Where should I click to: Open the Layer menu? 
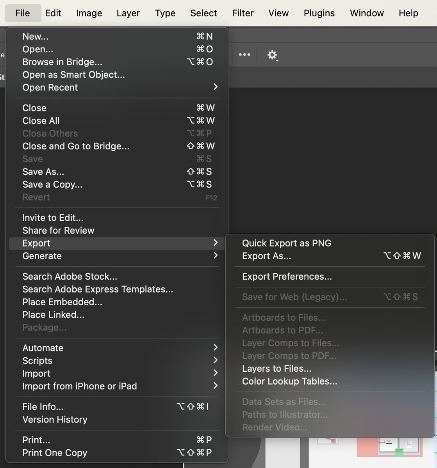(x=128, y=13)
